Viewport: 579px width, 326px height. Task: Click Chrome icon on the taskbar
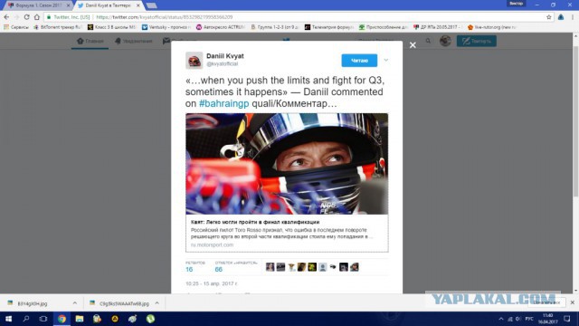(62, 319)
